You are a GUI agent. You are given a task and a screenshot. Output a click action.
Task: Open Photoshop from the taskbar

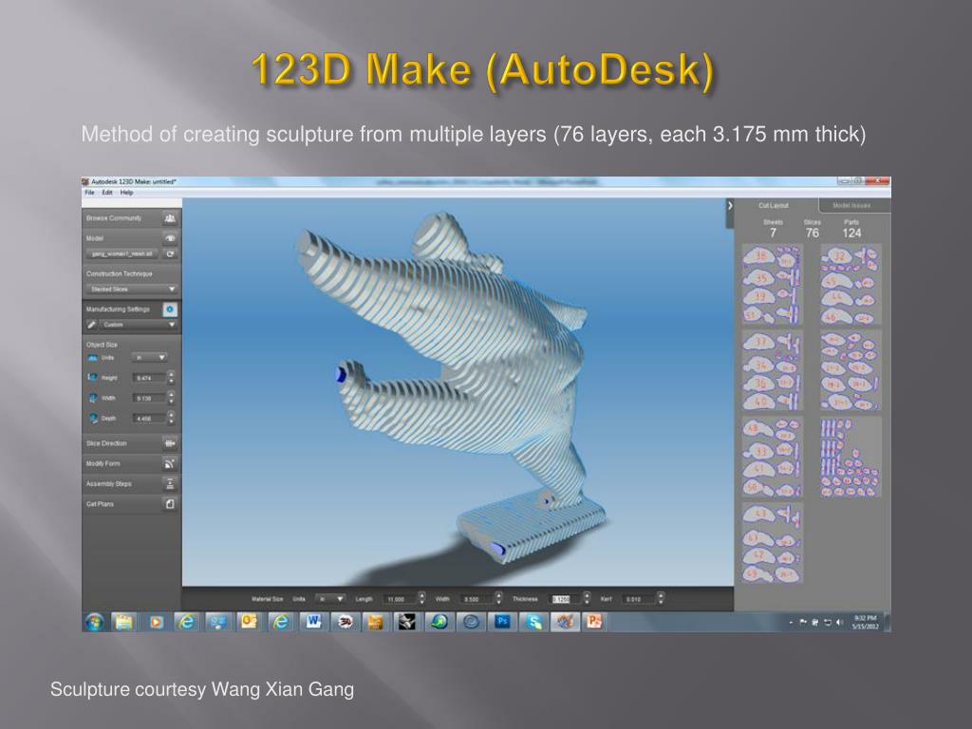[502, 622]
